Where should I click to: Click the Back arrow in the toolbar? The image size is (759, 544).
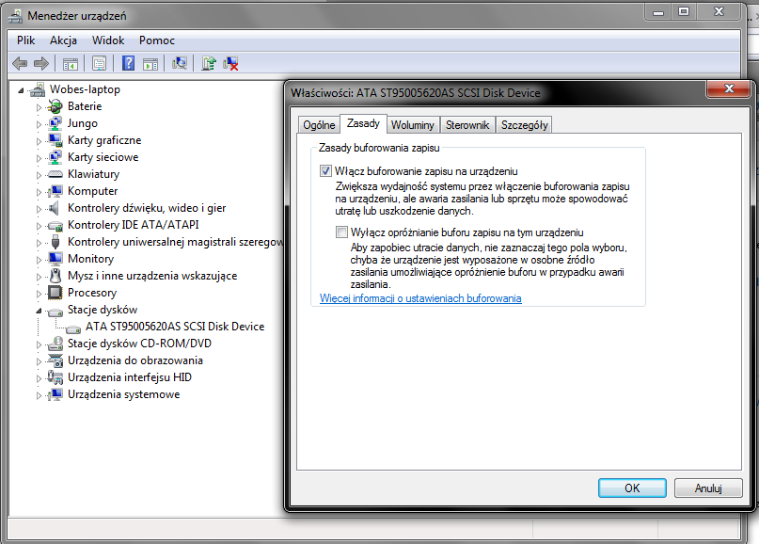click(x=19, y=63)
